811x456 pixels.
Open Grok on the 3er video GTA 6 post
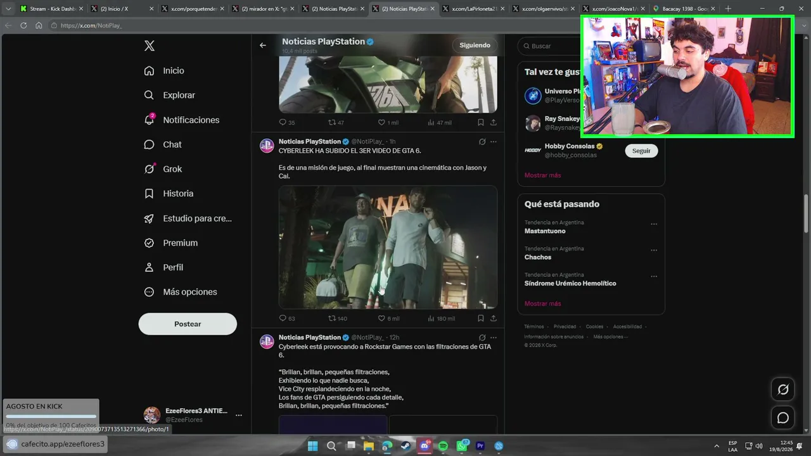[482, 142]
